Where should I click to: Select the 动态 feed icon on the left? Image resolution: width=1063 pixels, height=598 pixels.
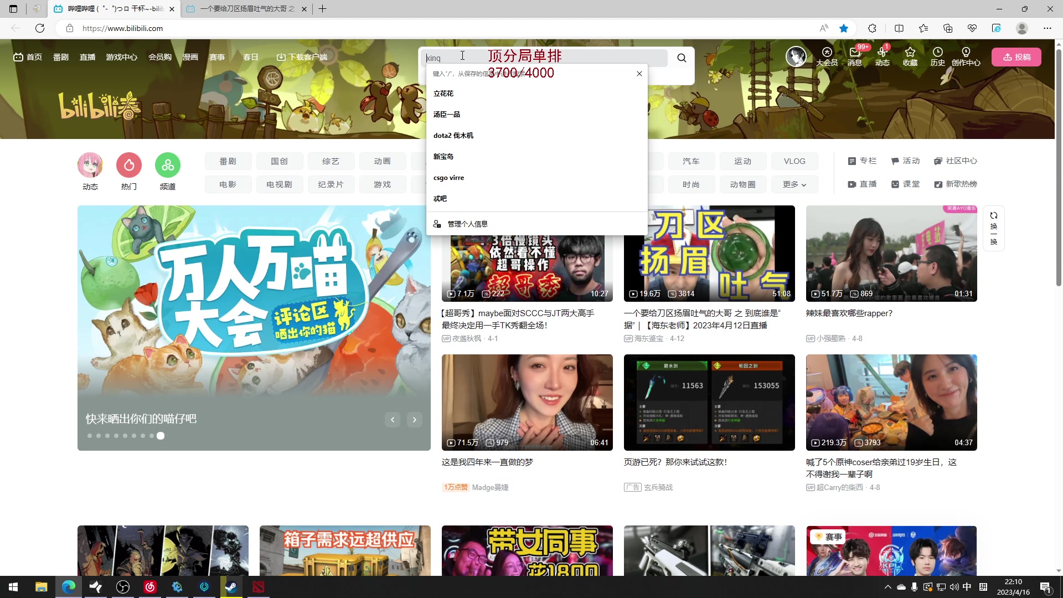coord(90,164)
